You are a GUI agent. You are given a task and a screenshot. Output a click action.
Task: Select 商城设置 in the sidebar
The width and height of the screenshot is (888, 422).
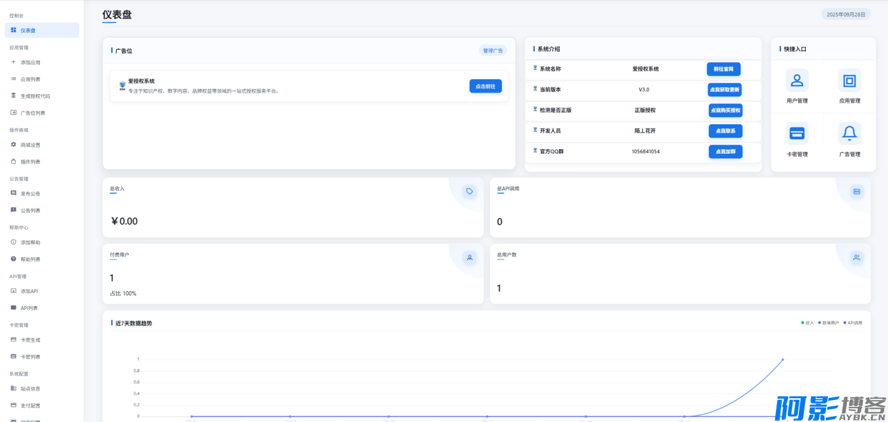point(31,145)
